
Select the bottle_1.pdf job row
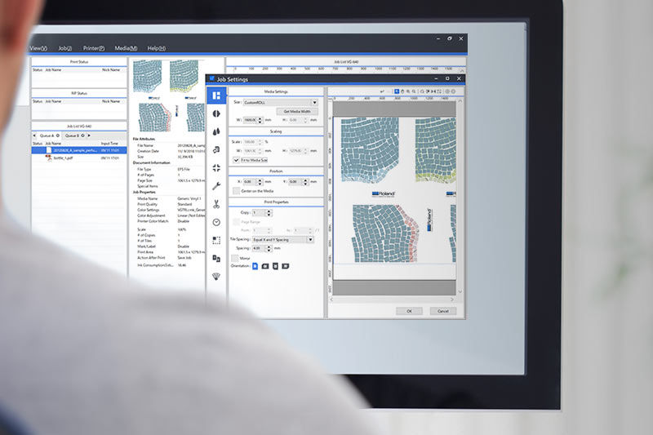[79, 158]
